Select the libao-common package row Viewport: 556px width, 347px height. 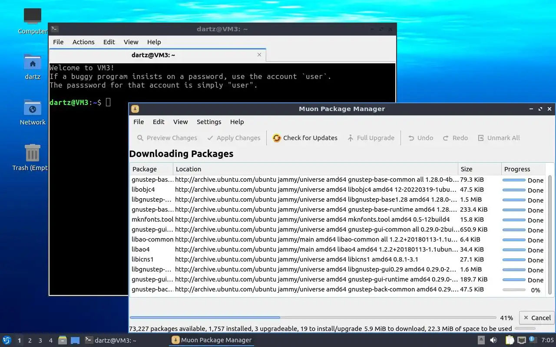[338, 239]
